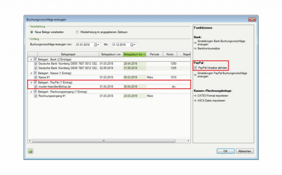Click the green help icon at bottom left

pyautogui.click(x=30, y=151)
